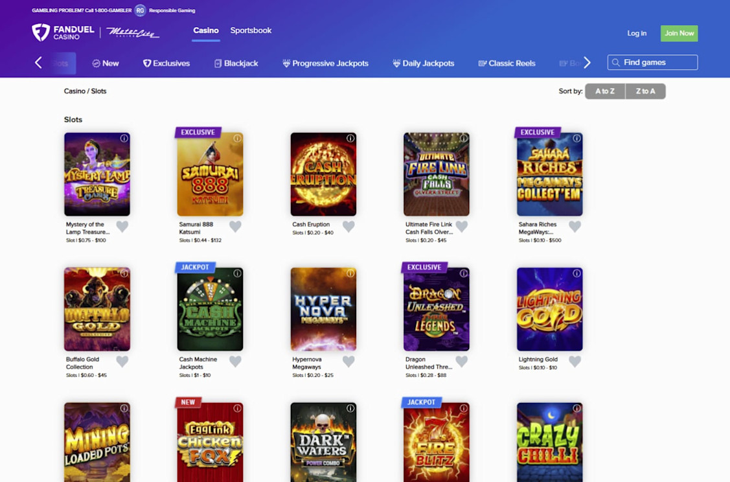This screenshot has height=482, width=730.
Task: Open info icon on Buffalo Gold tile
Action: click(x=124, y=273)
